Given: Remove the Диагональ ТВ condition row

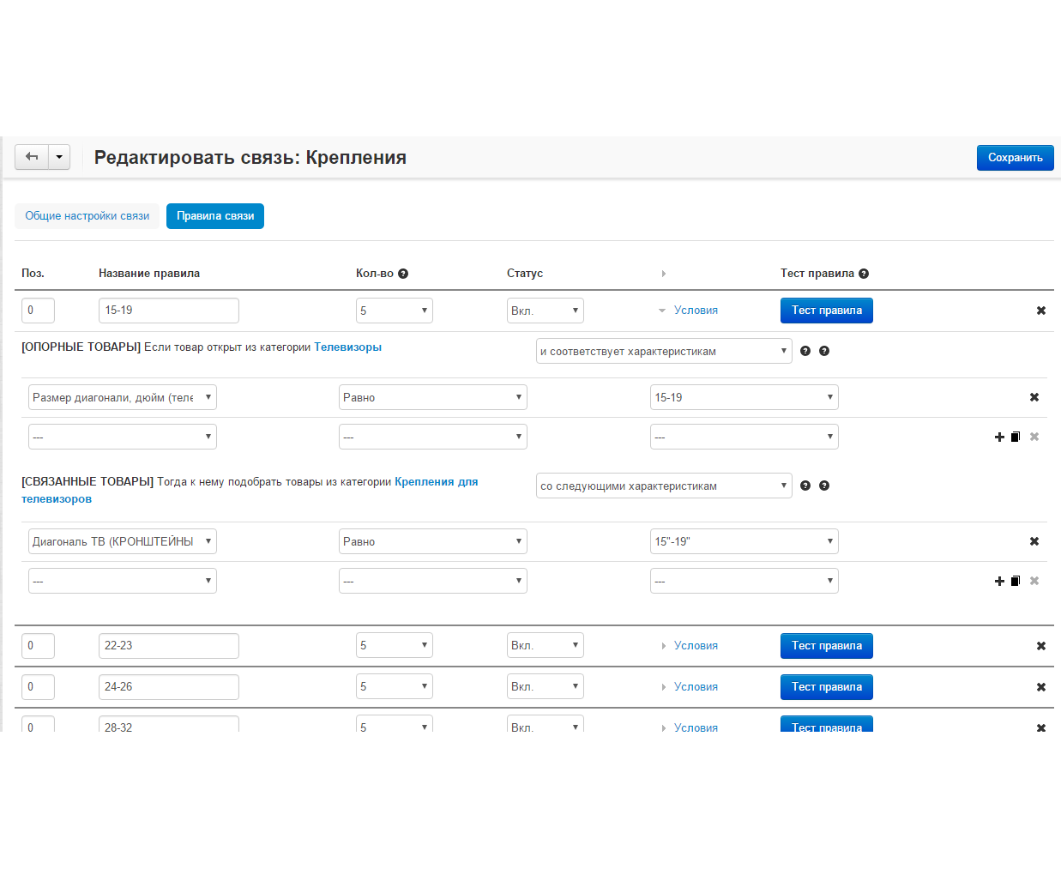Looking at the screenshot, I should pos(1034,541).
